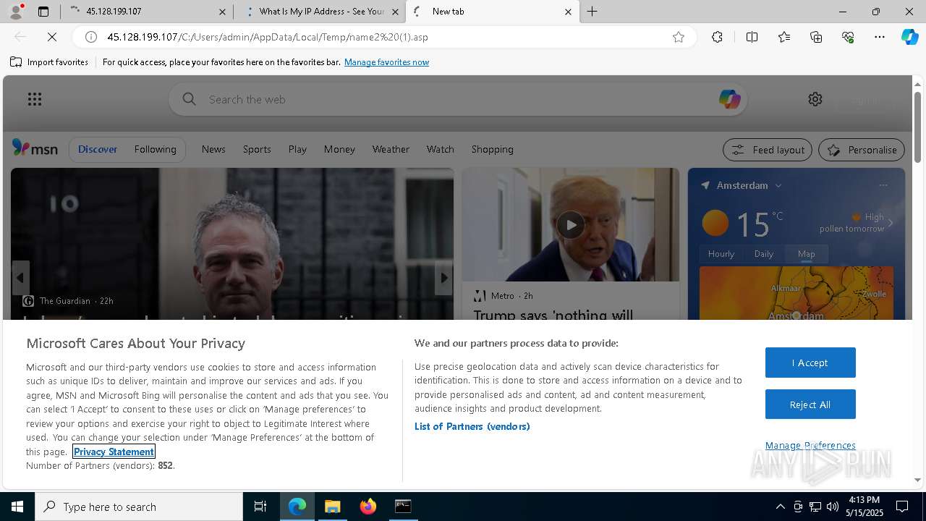Go to the MSN logo home
Viewport: 926px width, 521px height.
pos(35,148)
